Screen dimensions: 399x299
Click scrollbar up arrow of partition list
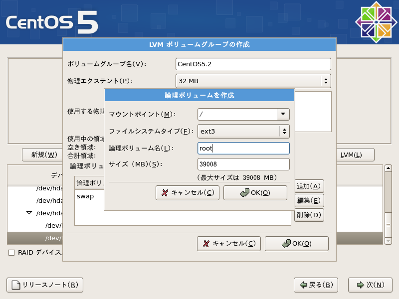(x=388, y=168)
